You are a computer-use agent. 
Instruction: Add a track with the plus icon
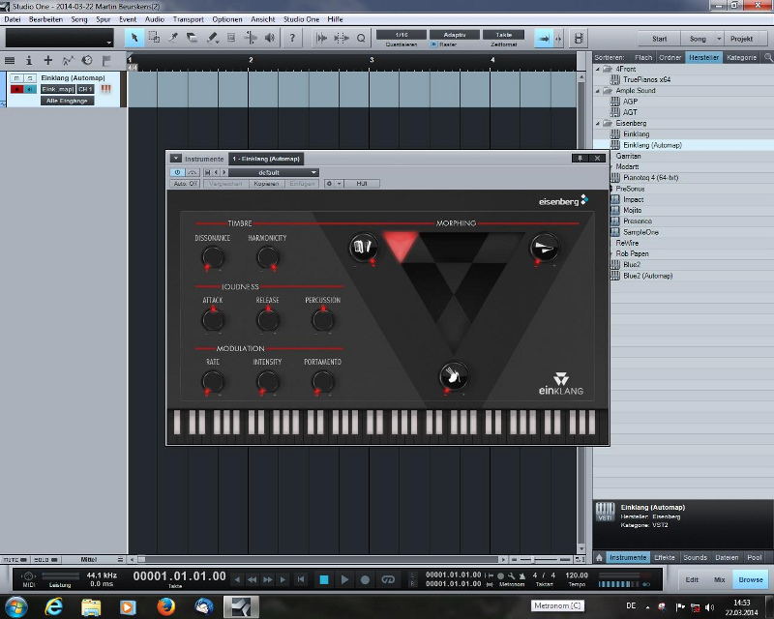(47, 60)
